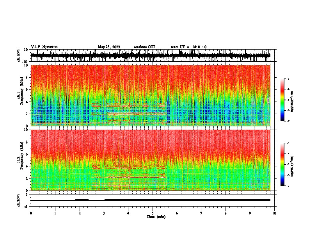Click the "6" kHz tick of ch.2 spectrogram

[27, 154]
